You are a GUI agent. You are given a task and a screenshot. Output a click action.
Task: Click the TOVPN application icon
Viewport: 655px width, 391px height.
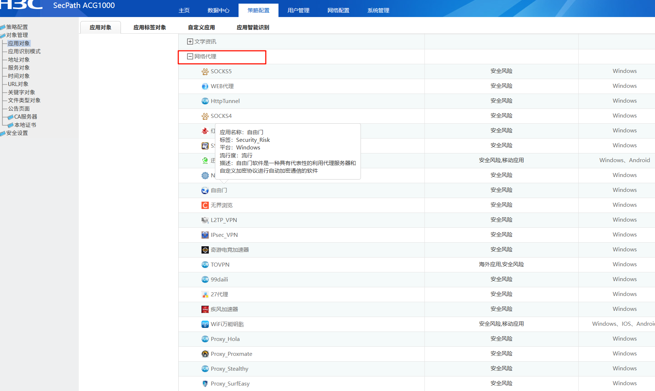[x=205, y=265]
